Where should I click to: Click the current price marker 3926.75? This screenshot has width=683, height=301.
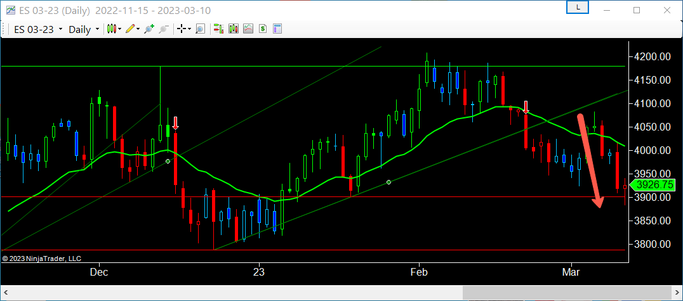tap(652, 185)
